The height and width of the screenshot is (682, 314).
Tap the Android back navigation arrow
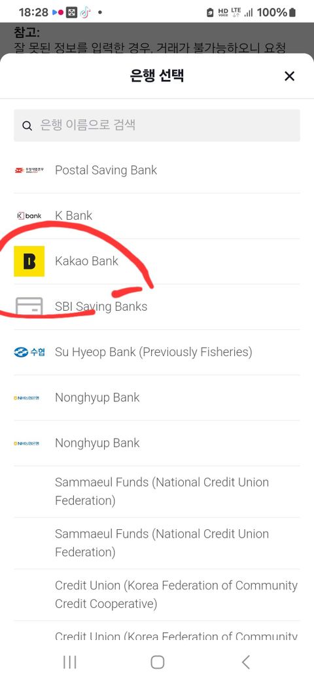pyautogui.click(x=245, y=662)
